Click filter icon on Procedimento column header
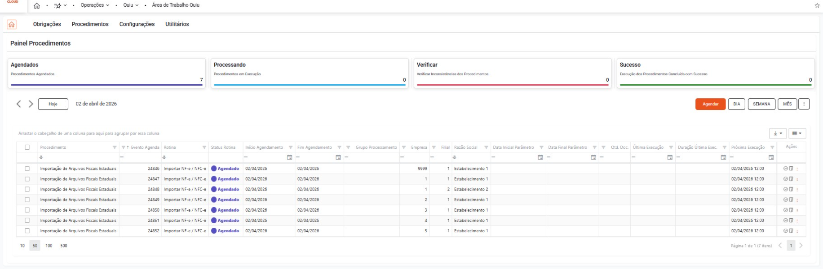Viewport: 823px width, 269px height. click(115, 148)
